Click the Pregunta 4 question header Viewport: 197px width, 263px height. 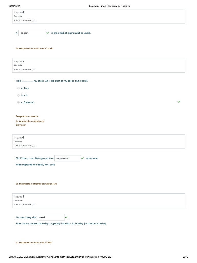pos(98,16)
